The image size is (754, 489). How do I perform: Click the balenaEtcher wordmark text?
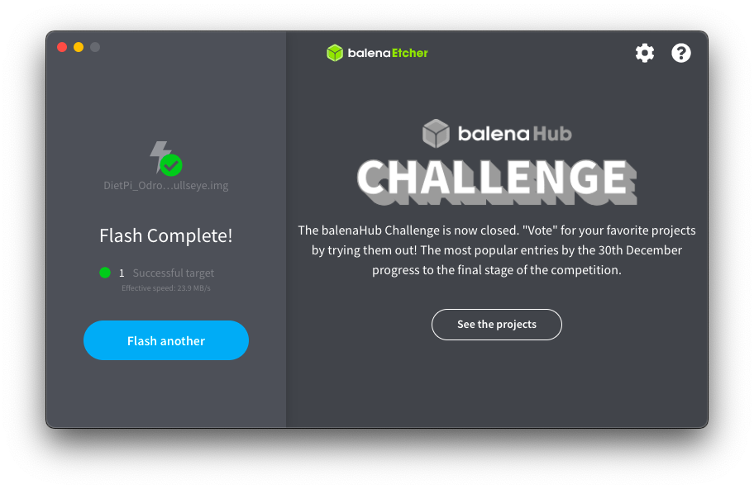(388, 53)
